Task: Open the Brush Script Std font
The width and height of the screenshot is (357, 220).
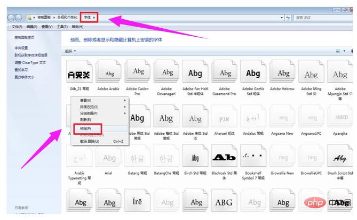Action: [x=340, y=162]
